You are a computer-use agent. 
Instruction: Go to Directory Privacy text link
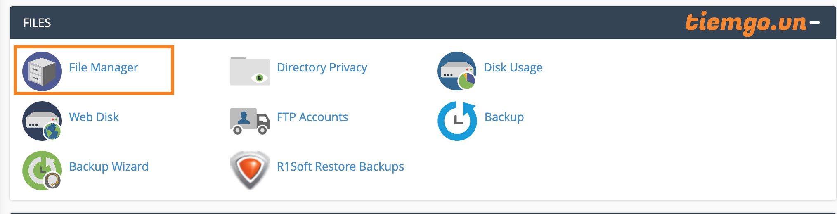pyautogui.click(x=322, y=67)
